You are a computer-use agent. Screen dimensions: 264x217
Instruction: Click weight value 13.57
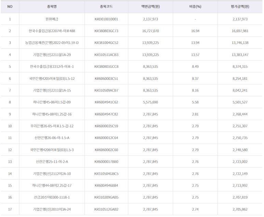pyautogui.click(x=195, y=55)
